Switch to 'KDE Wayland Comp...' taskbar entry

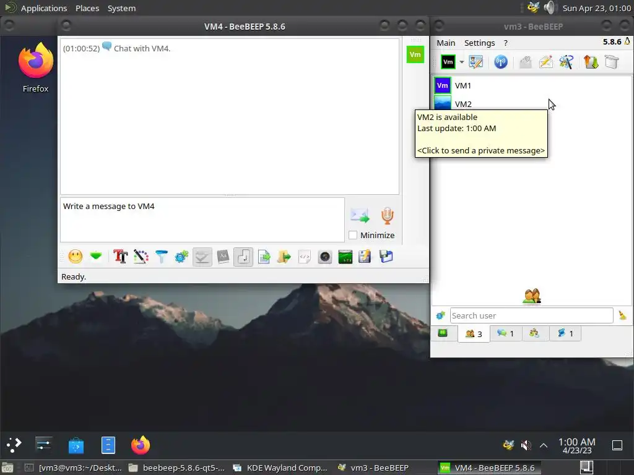point(282,468)
